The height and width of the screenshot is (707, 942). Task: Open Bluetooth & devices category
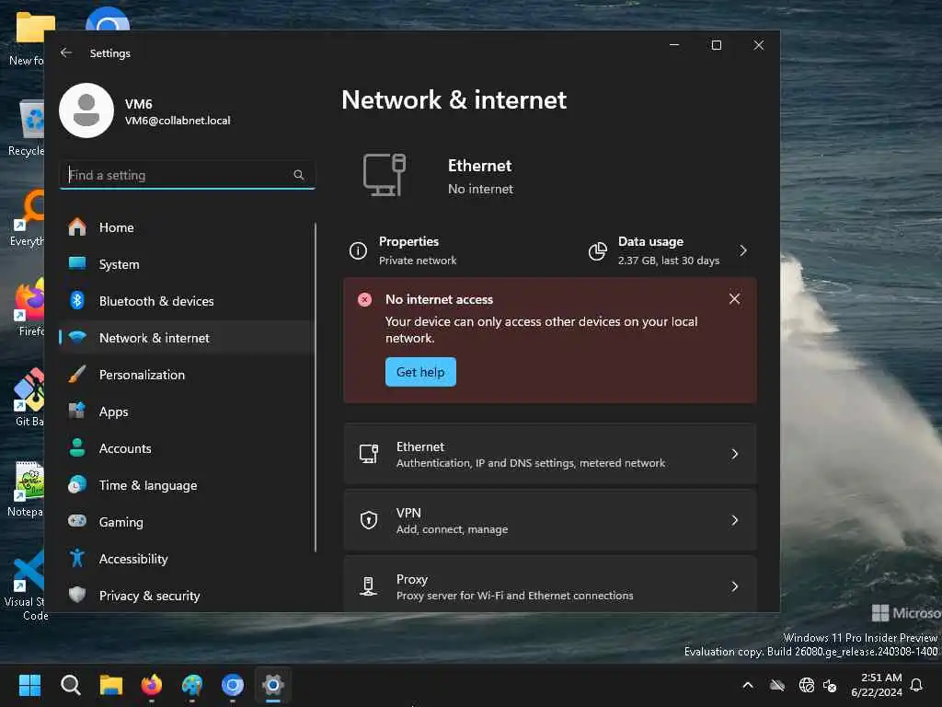pyautogui.click(x=186, y=301)
